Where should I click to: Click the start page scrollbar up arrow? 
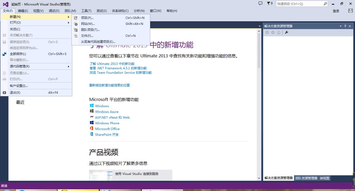click(259, 31)
